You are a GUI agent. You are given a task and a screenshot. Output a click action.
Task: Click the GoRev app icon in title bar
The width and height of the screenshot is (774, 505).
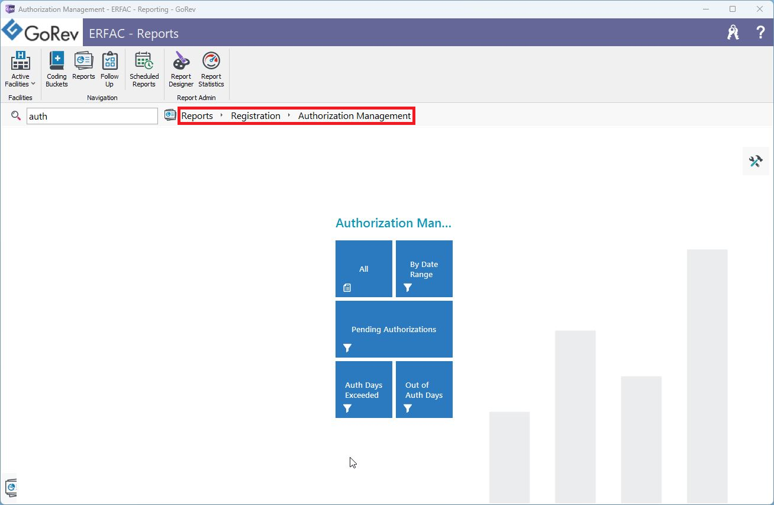[x=9, y=9]
